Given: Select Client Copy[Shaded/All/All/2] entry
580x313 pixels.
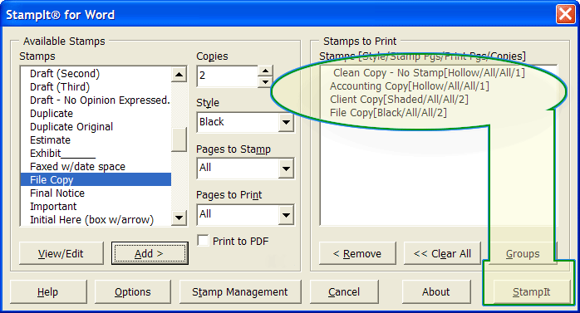Looking at the screenshot, I should click(399, 100).
